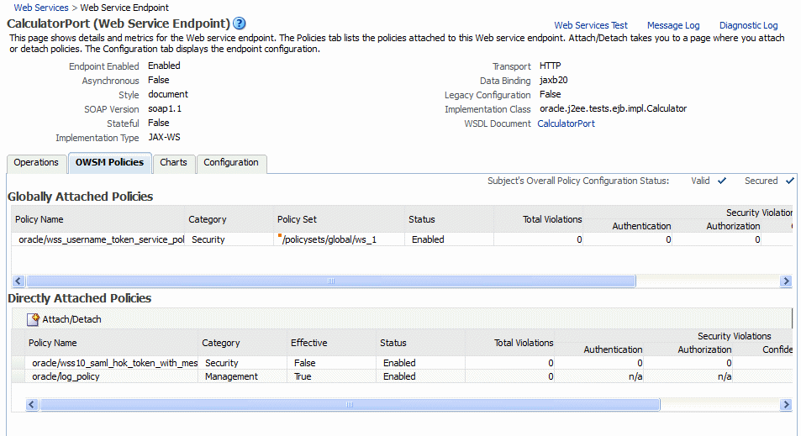Click the global policies horizontal scrollbar thumb
This screenshot has width=801, height=436.
[x=331, y=281]
